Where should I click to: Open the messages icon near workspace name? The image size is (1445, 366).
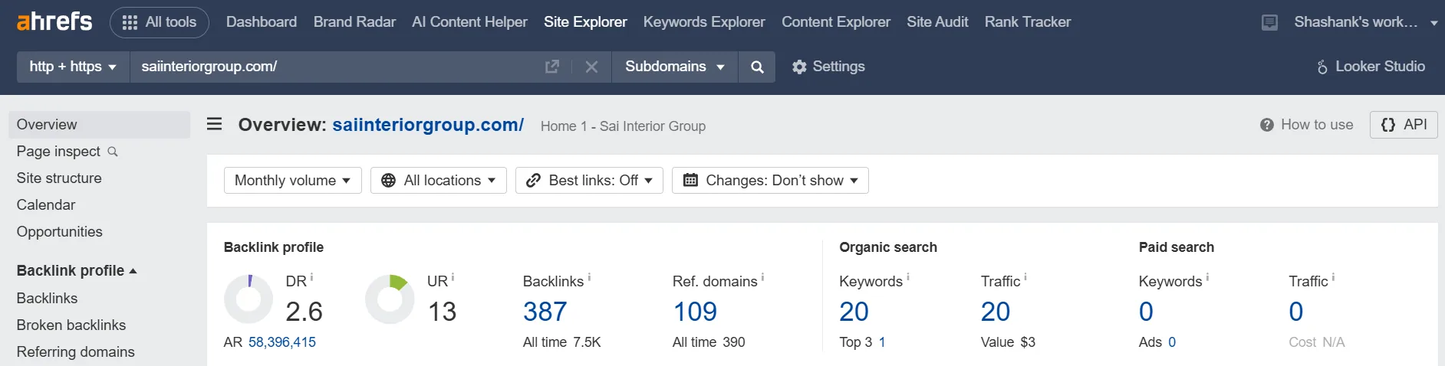pos(1270,22)
